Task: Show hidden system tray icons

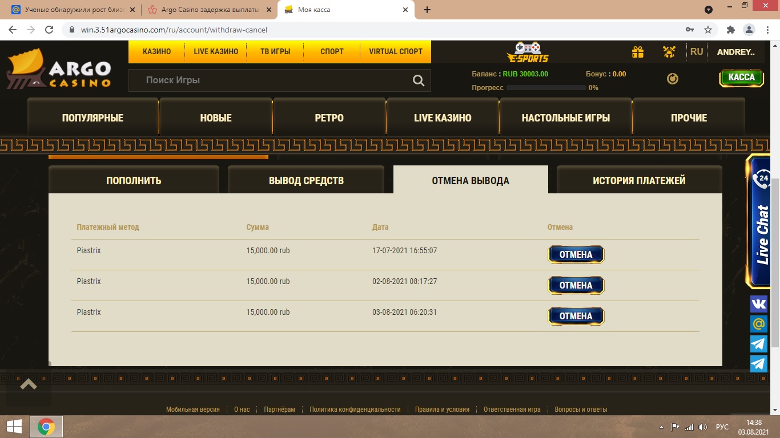Action: click(661, 427)
